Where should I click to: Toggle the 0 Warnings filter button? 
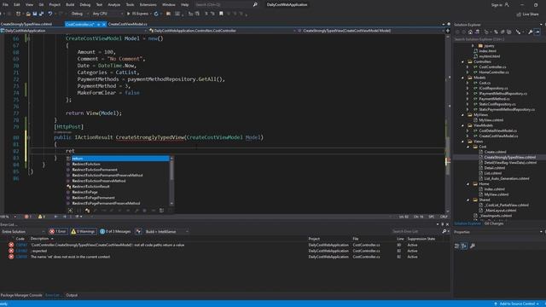pyautogui.click(x=84, y=231)
